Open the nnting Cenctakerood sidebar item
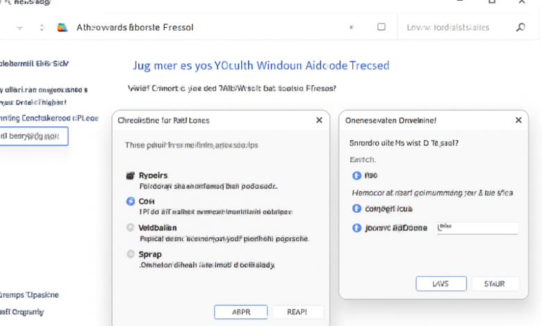Screen dimensions: 542x326 tap(49, 119)
